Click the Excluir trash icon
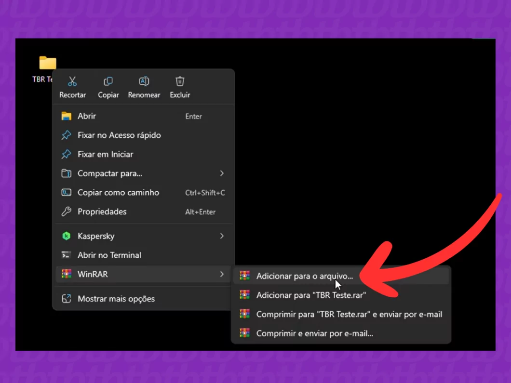Image resolution: width=511 pixels, height=383 pixels. click(x=180, y=81)
